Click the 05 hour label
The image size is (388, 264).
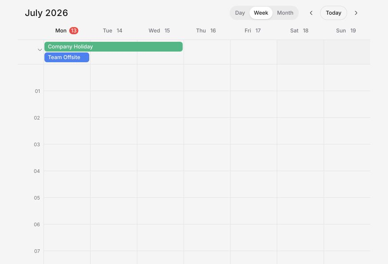(x=37, y=198)
